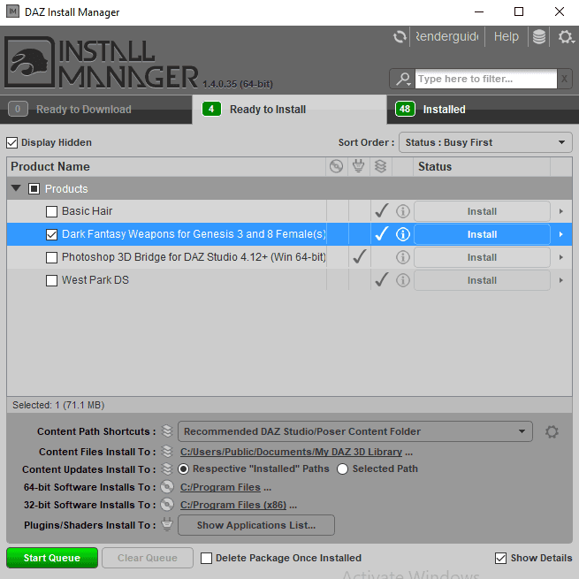The image size is (579, 579).
Task: Click the checkmark in Dark Fantasy Weapons row
Action: coord(382,233)
